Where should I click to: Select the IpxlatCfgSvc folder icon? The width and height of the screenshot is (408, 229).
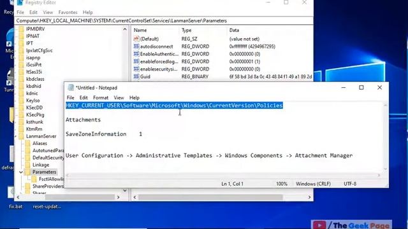tap(21, 50)
